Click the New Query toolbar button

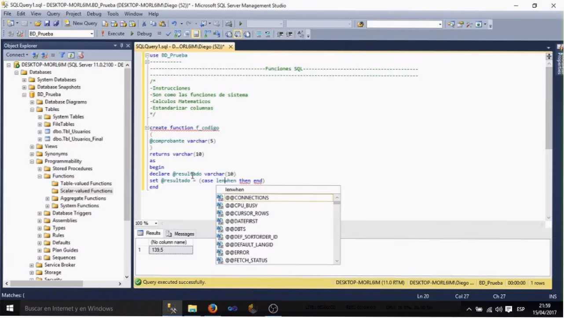(x=81, y=24)
